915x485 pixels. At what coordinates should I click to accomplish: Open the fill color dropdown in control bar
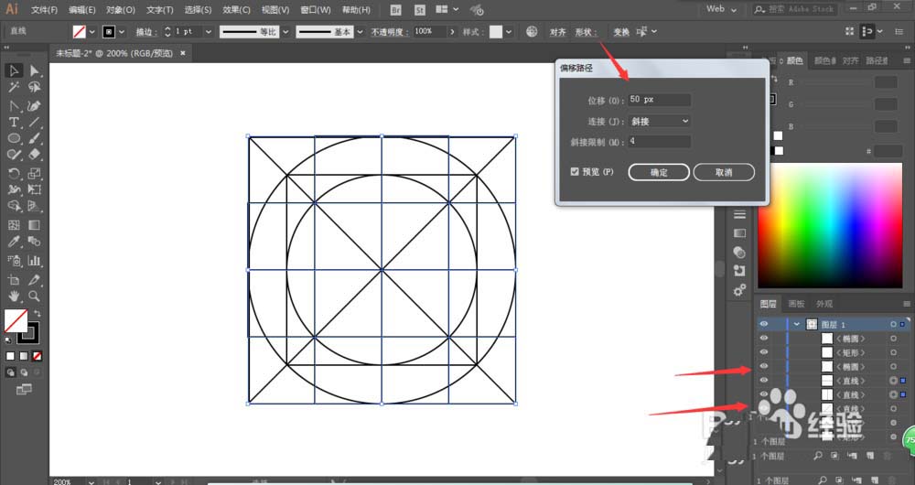(x=92, y=31)
